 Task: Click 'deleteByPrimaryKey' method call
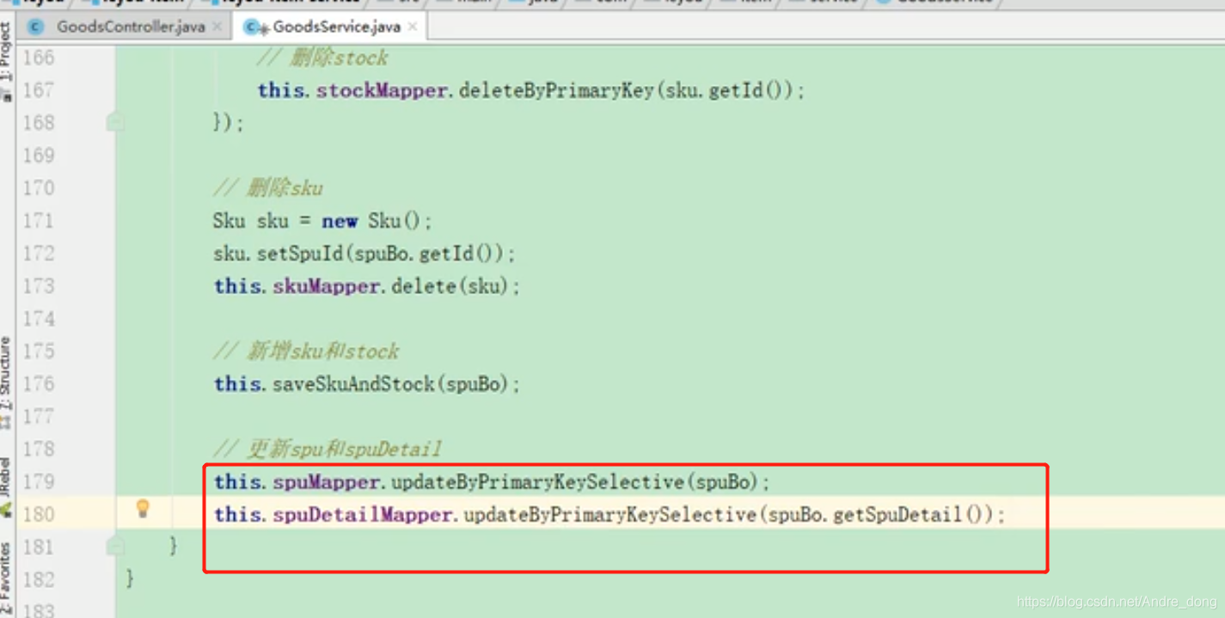556,91
